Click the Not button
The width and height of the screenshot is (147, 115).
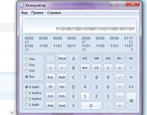[51, 106]
